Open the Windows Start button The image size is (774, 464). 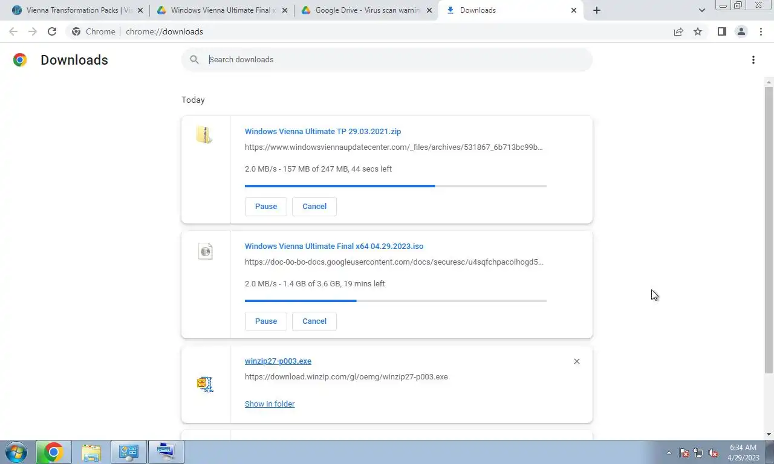15,452
